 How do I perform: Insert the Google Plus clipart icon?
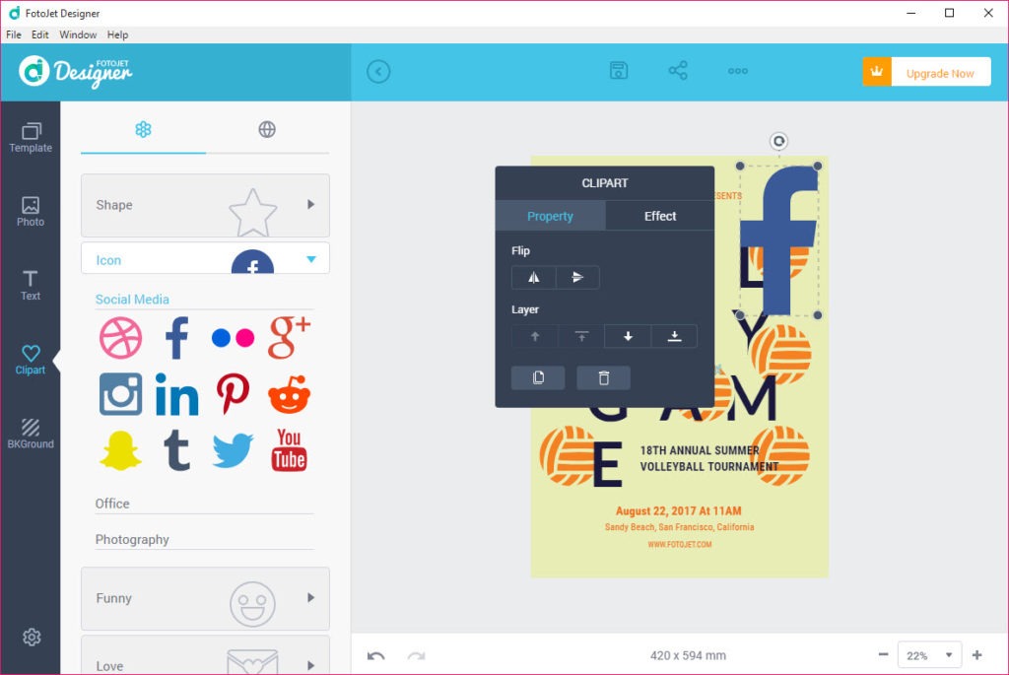click(x=289, y=337)
